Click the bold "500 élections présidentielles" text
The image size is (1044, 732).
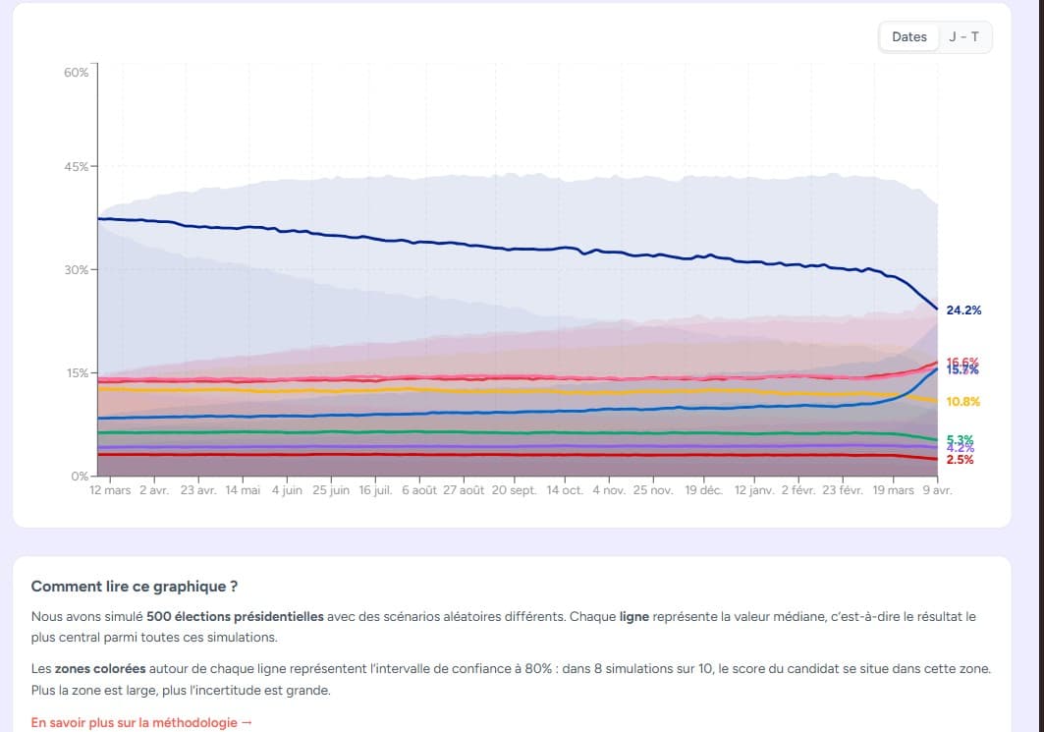[x=235, y=617]
